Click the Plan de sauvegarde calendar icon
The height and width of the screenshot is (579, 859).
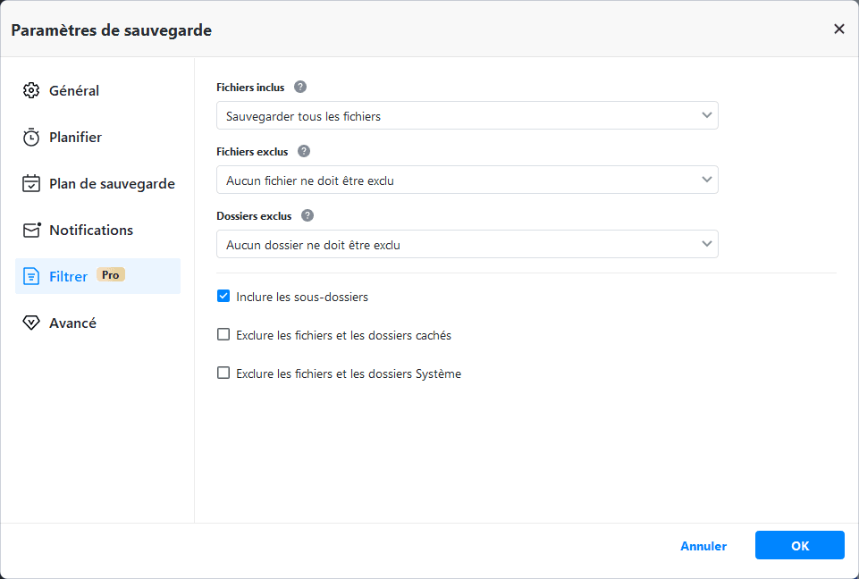31,184
